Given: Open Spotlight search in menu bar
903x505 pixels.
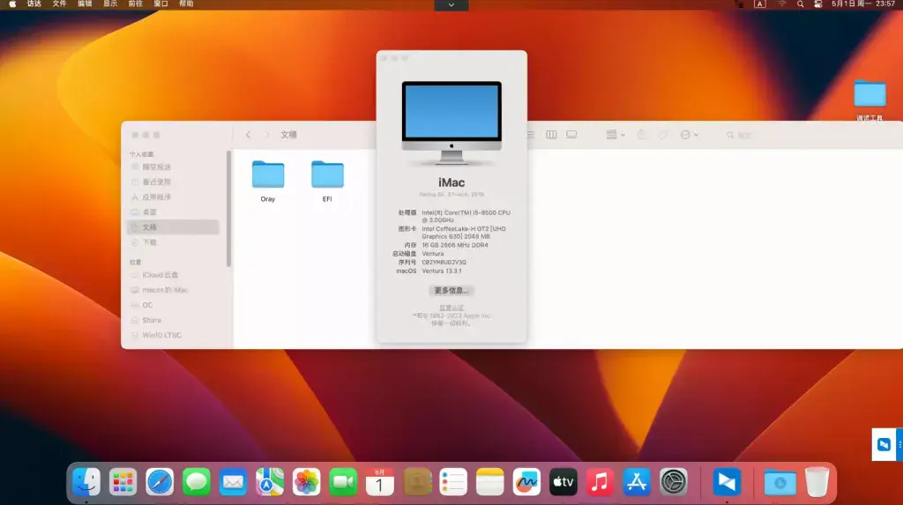Looking at the screenshot, I should pyautogui.click(x=800, y=4).
